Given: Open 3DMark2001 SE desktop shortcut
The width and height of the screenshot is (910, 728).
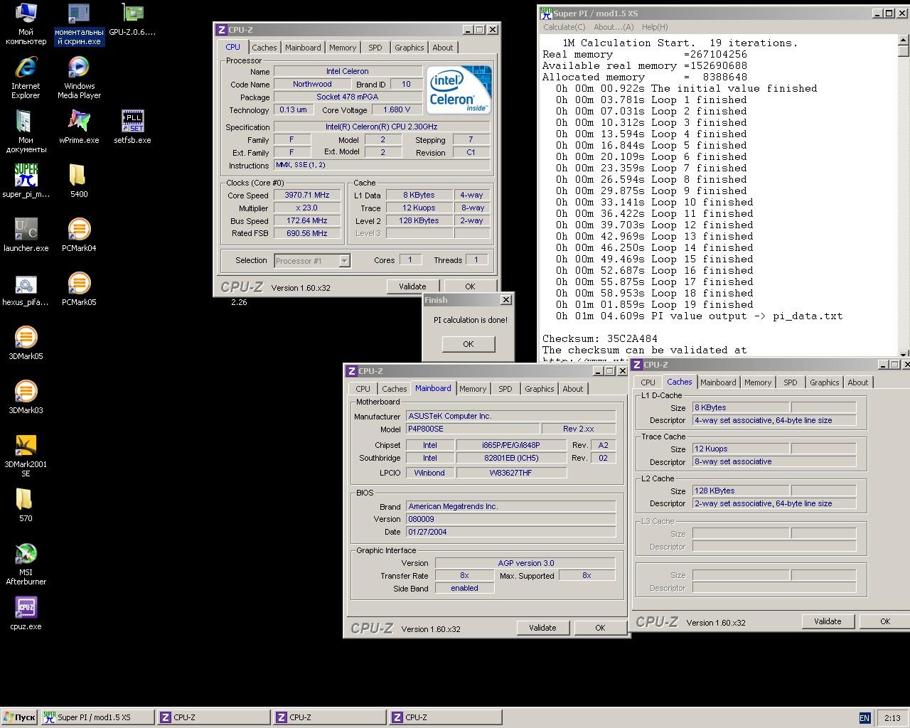Looking at the screenshot, I should click(x=26, y=456).
